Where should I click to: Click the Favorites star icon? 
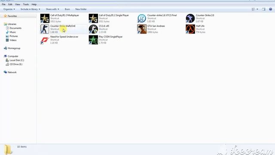(x=5, y=16)
